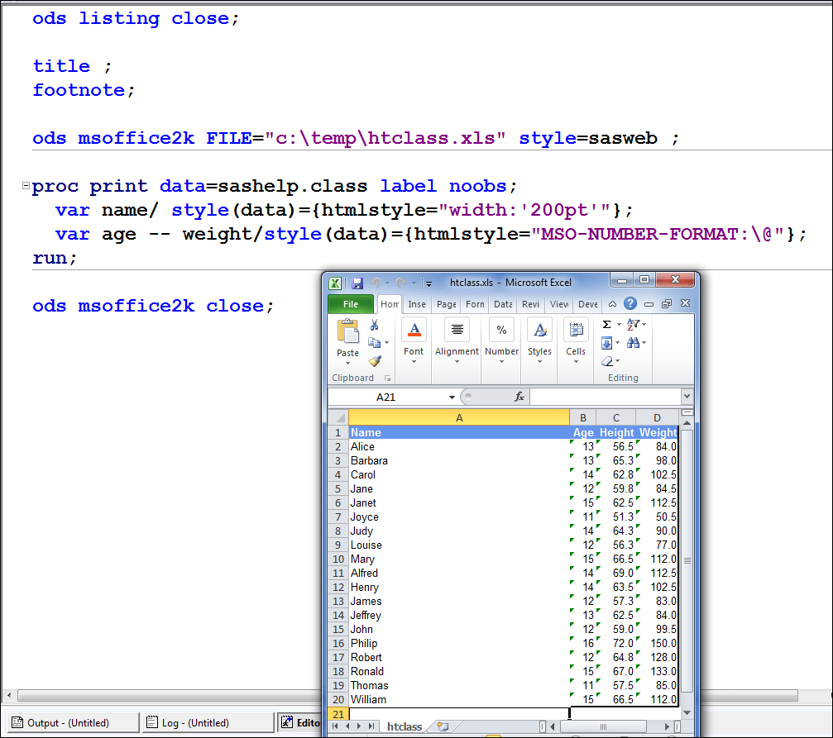Viewport: 833px width, 738px height.
Task: Open the Styles icon on the ribbon
Action: 540,329
